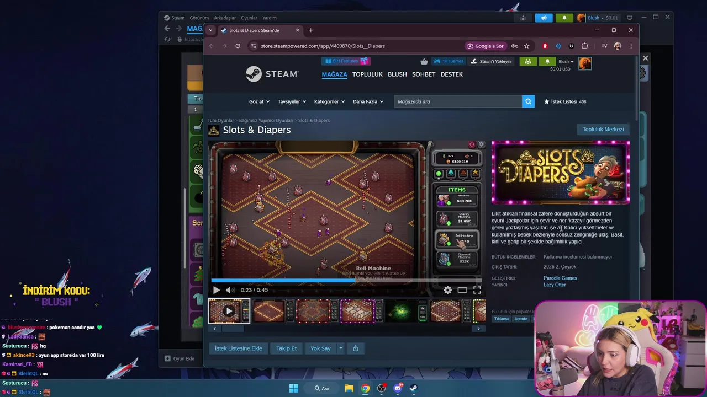Open Görünüm menu in Steam client window

[x=199, y=18]
